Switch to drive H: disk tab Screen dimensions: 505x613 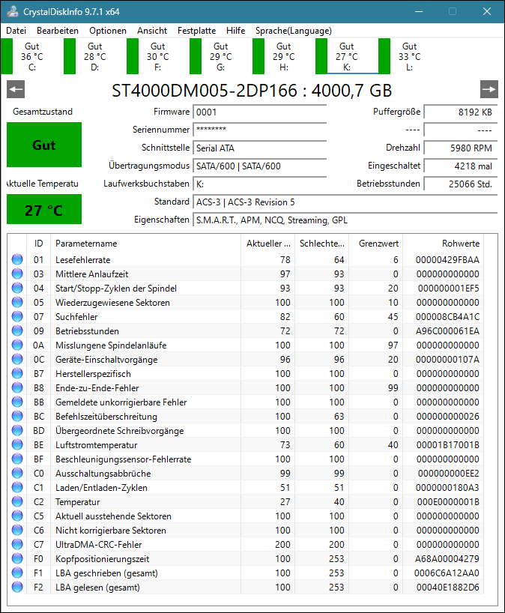point(283,56)
